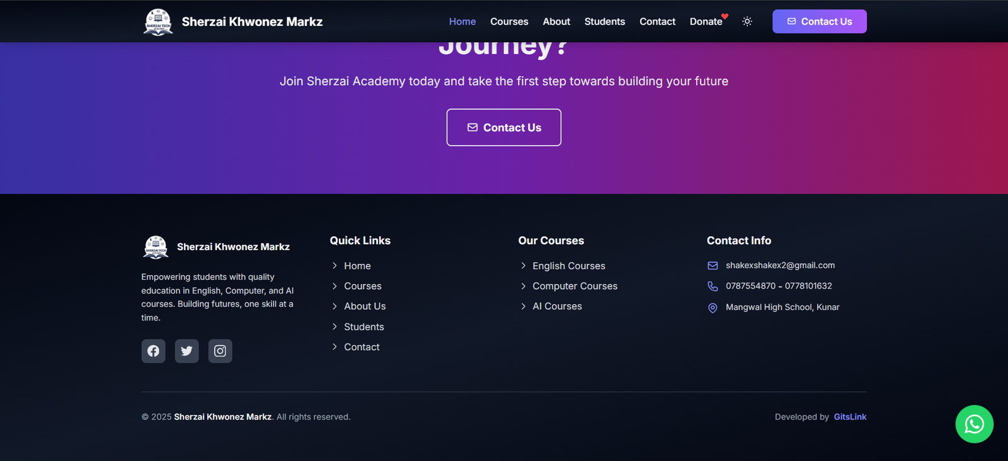The height and width of the screenshot is (461, 1008).
Task: Click the chevron next to AI Courses
Action: pos(523,306)
